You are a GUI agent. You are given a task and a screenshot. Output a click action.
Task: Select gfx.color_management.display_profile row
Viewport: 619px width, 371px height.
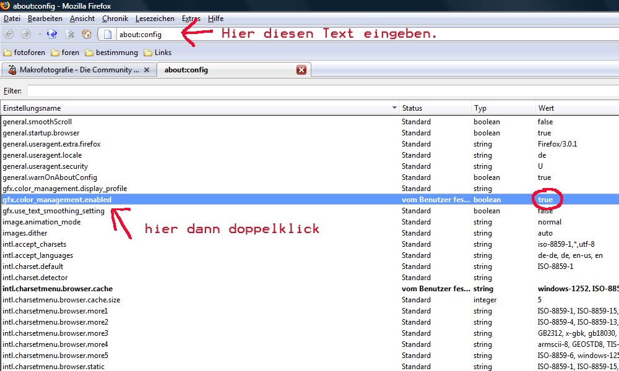pyautogui.click(x=310, y=189)
